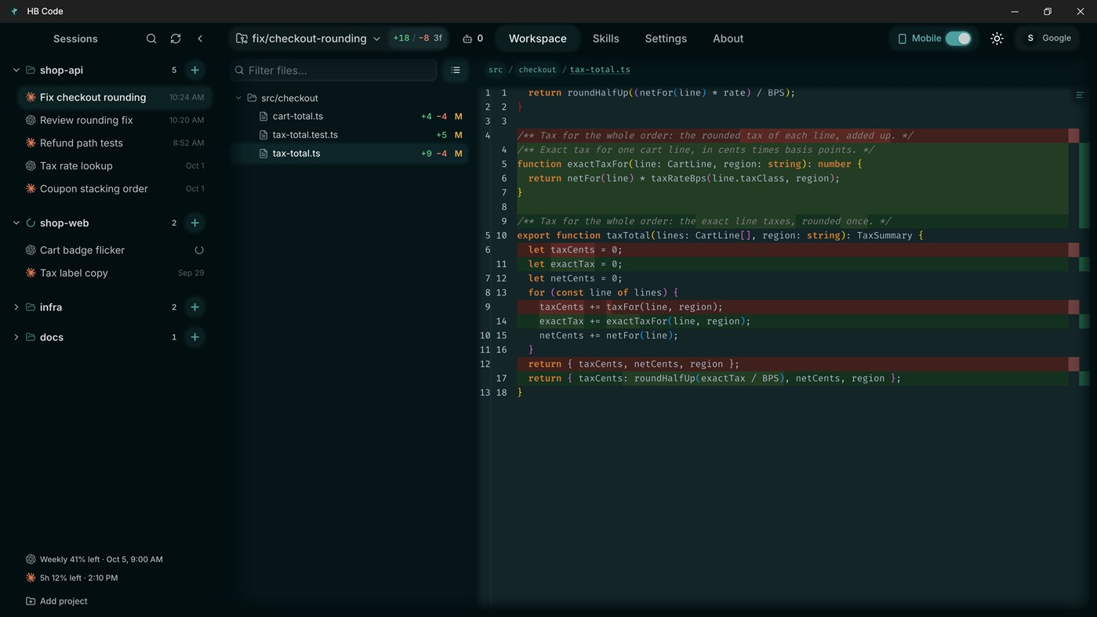1097x617 pixels.
Task: Click the file list view icon
Action: point(456,71)
